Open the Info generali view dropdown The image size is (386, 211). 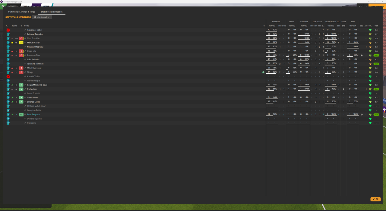pyautogui.click(x=42, y=17)
